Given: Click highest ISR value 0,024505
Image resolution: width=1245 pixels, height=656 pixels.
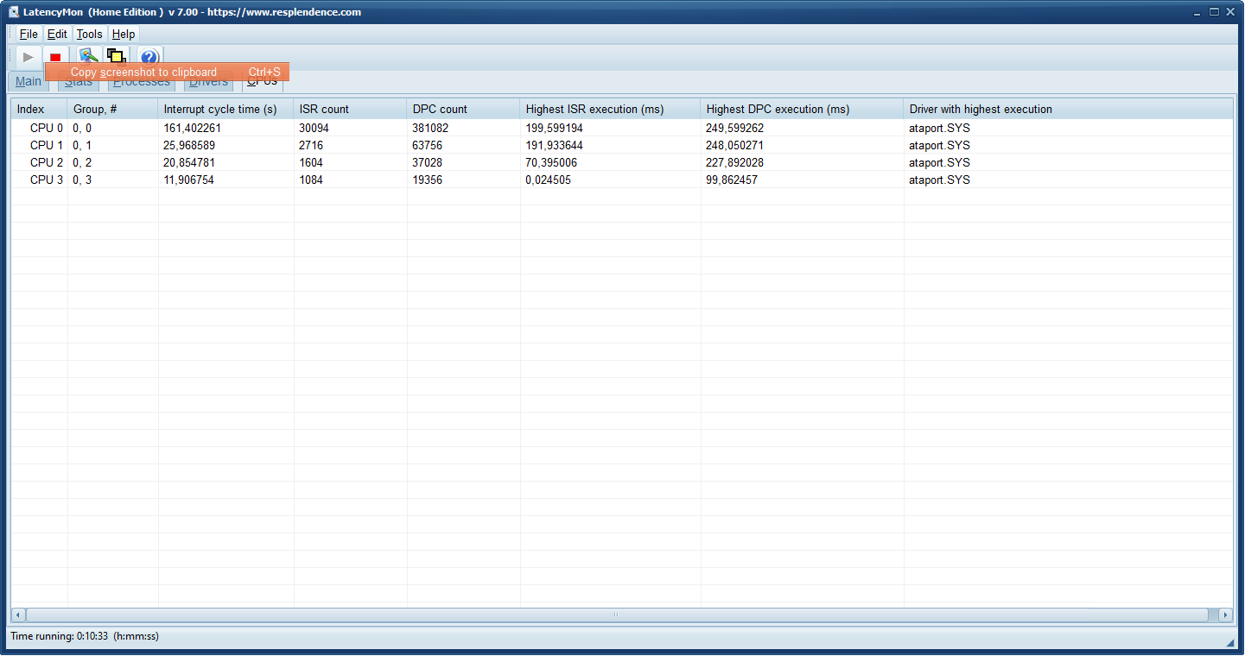Looking at the screenshot, I should 548,180.
